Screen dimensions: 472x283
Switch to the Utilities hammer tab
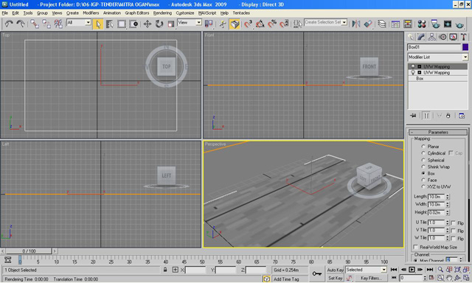[464, 37]
